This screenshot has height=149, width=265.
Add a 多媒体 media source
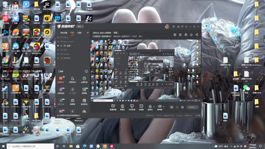pos(141,107)
